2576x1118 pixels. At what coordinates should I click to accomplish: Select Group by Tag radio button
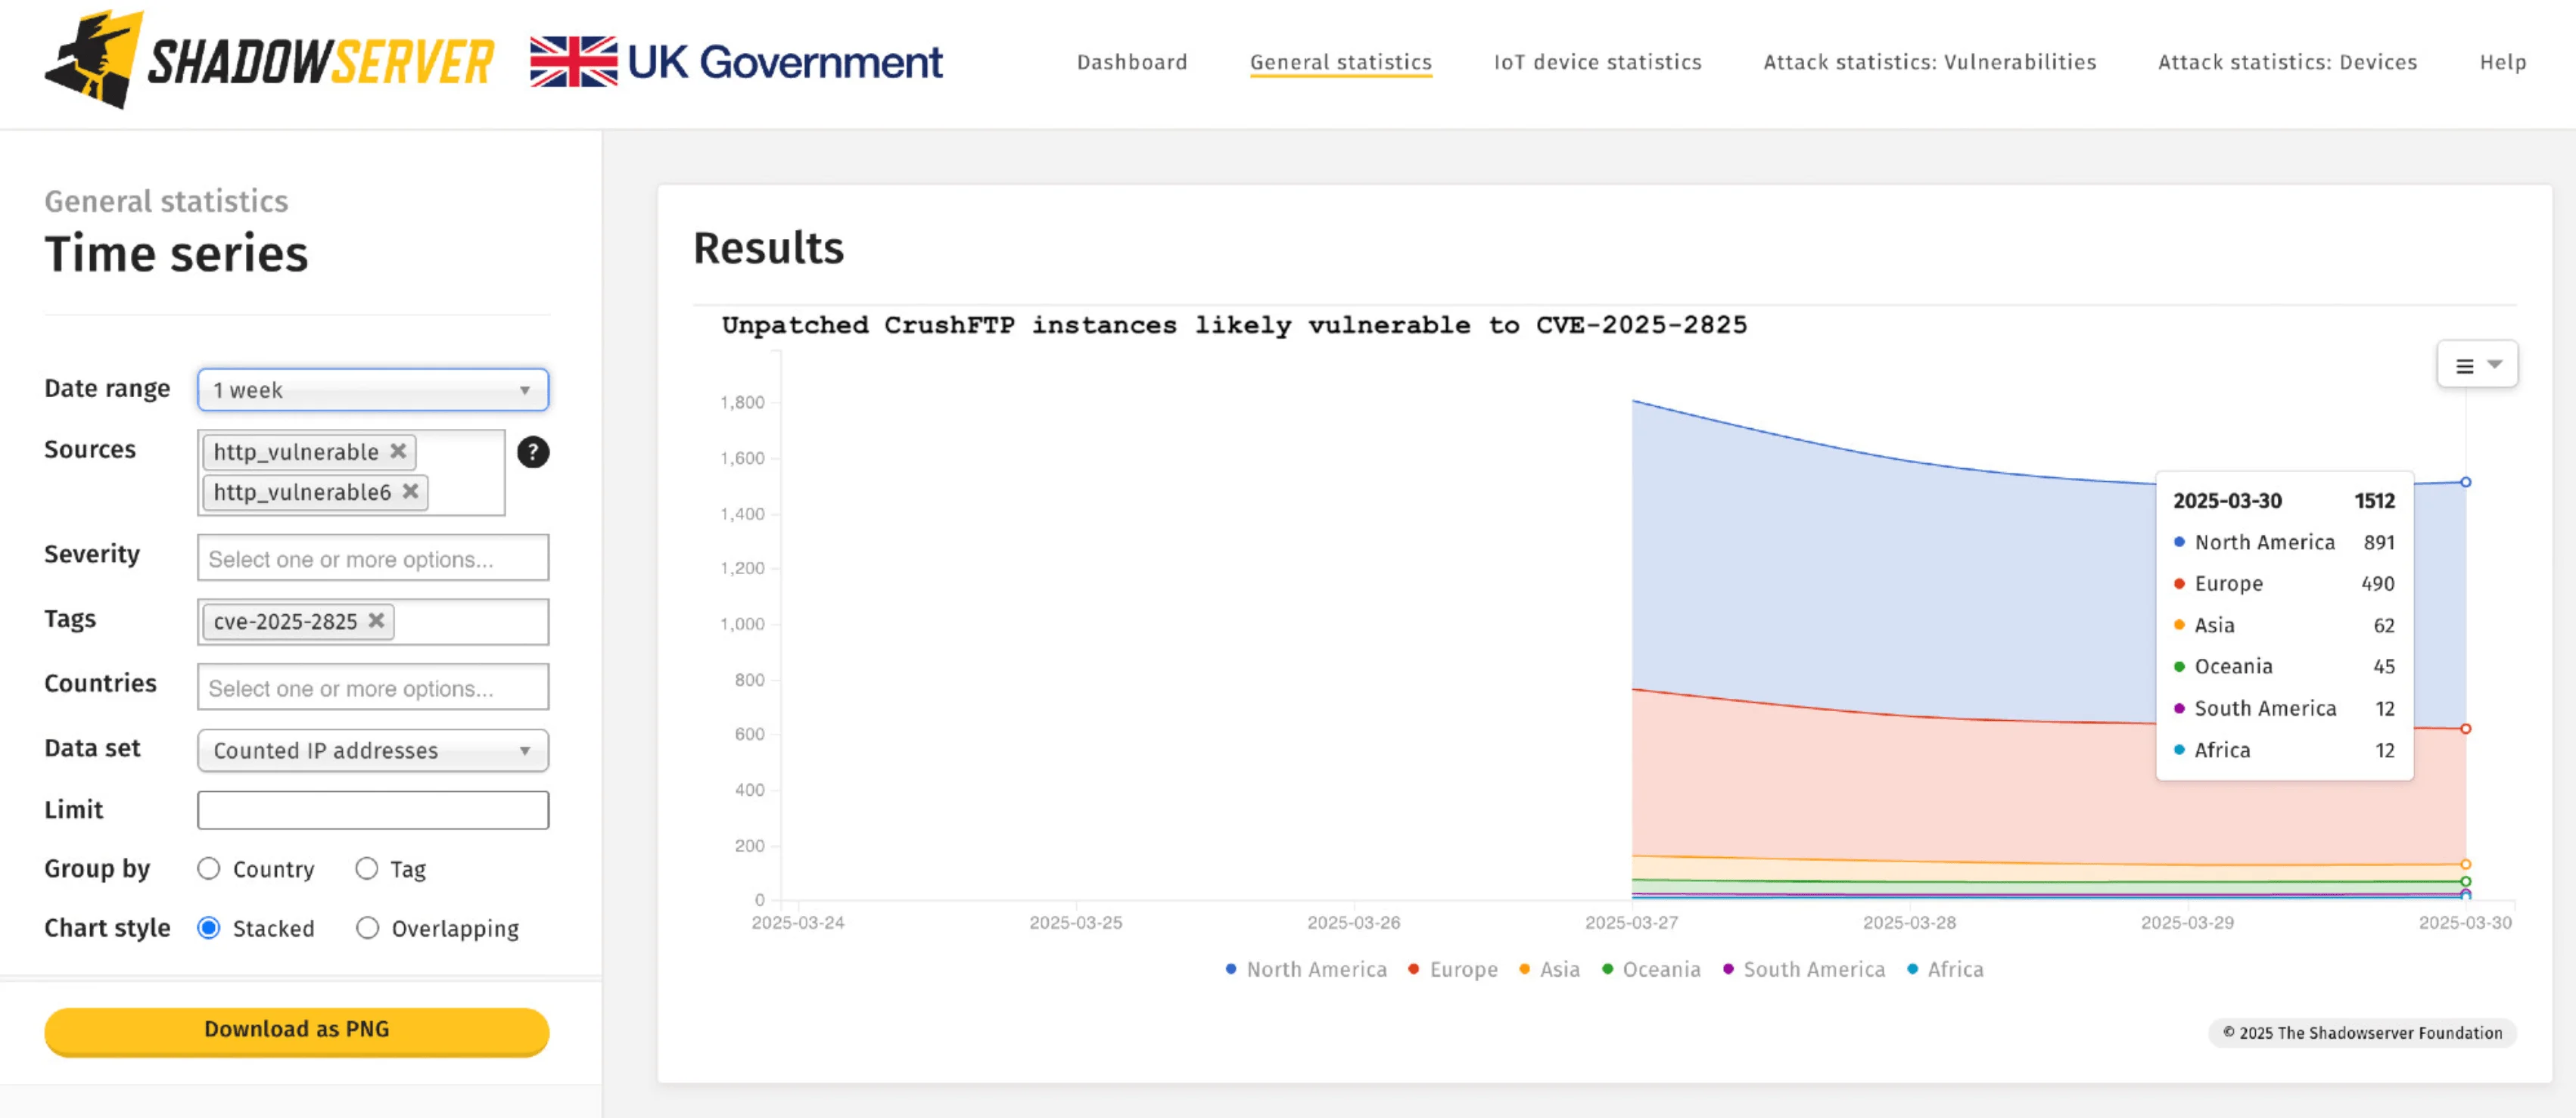(367, 868)
